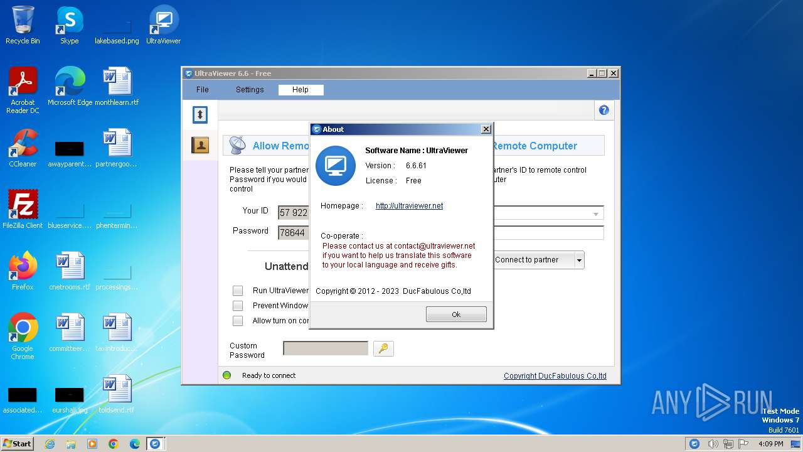Click the UltraViewer system tray icon
This screenshot has height=452, width=803.
694,444
